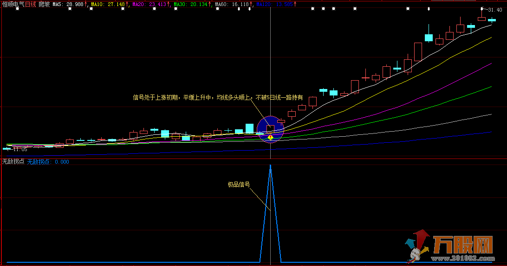Click the peak of the blue indicator spike
The image size is (507, 266).
click(270, 165)
